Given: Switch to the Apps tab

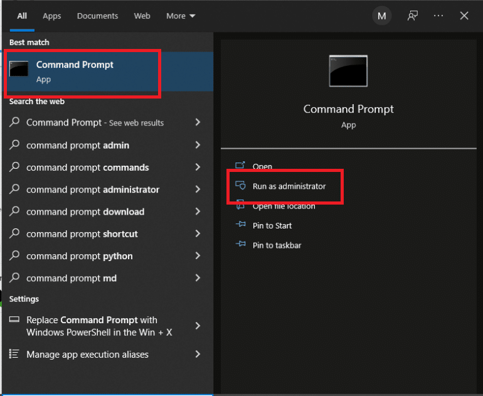Looking at the screenshot, I should pyautogui.click(x=52, y=16).
